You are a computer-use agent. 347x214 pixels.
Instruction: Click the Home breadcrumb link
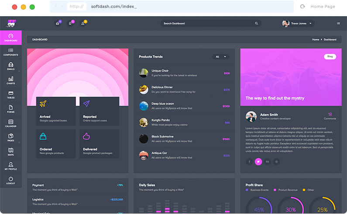click(316, 40)
